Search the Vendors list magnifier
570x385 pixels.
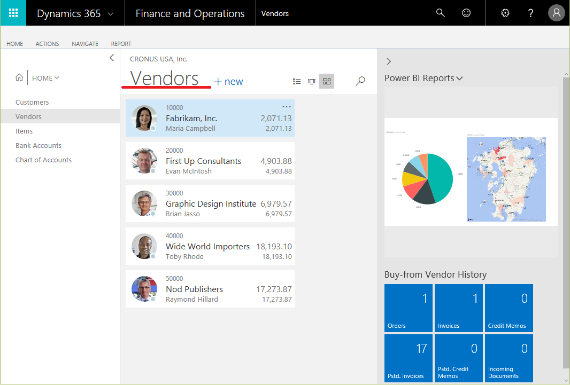[360, 81]
